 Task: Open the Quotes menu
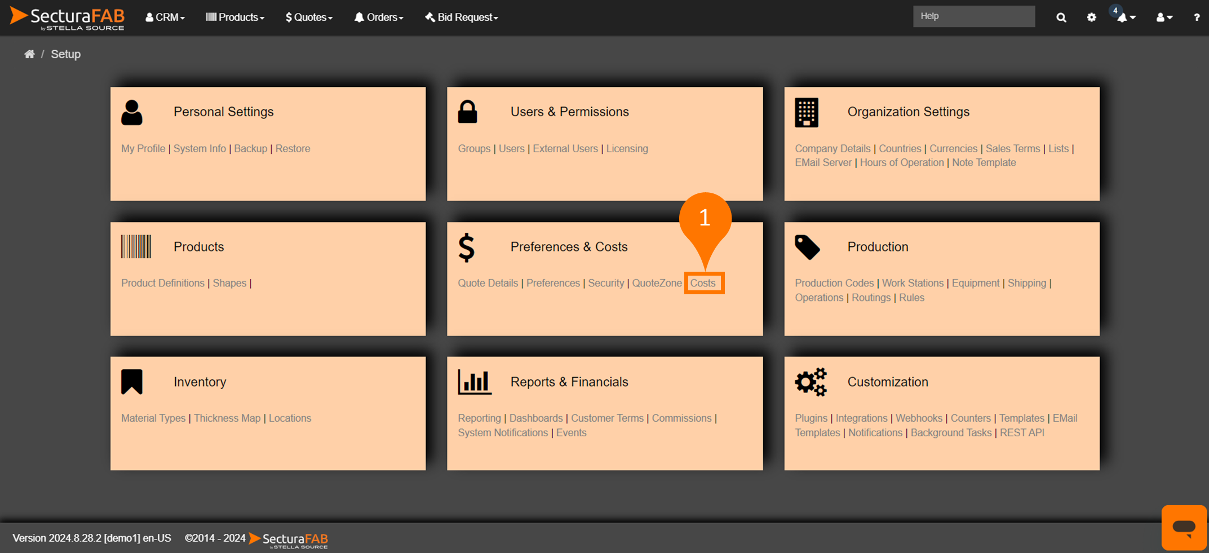click(309, 17)
